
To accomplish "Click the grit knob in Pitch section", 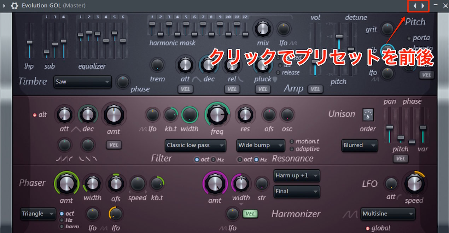I will 387,28.
